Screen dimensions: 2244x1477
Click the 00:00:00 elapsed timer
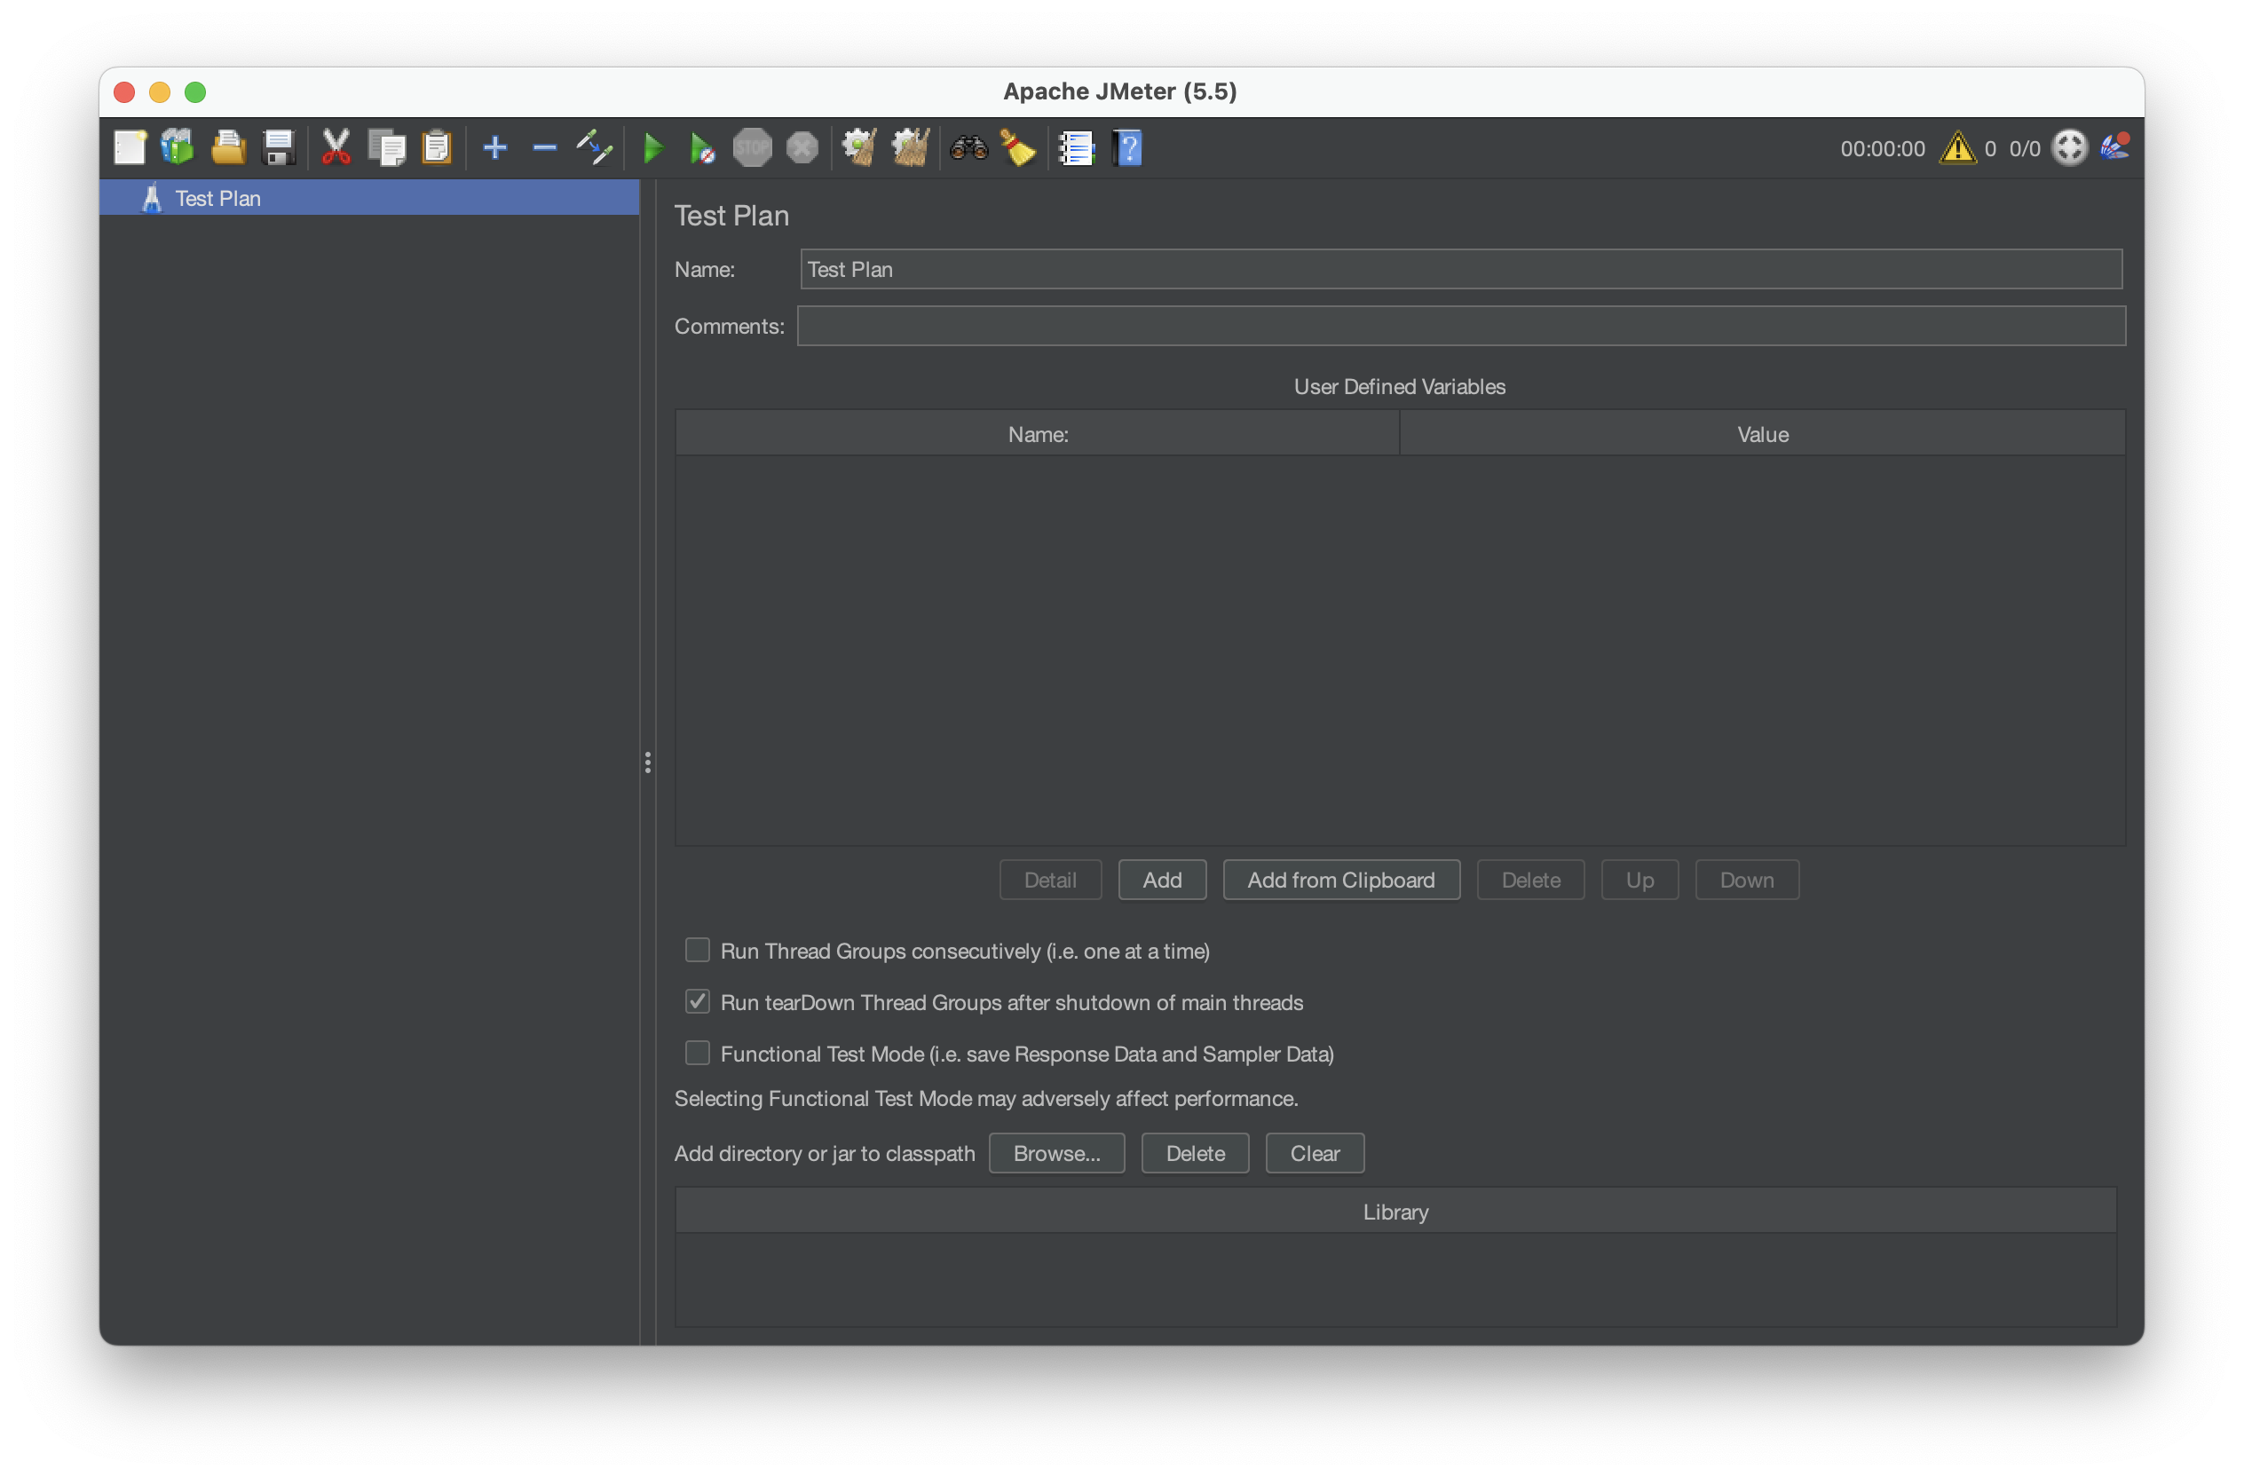tap(1883, 148)
